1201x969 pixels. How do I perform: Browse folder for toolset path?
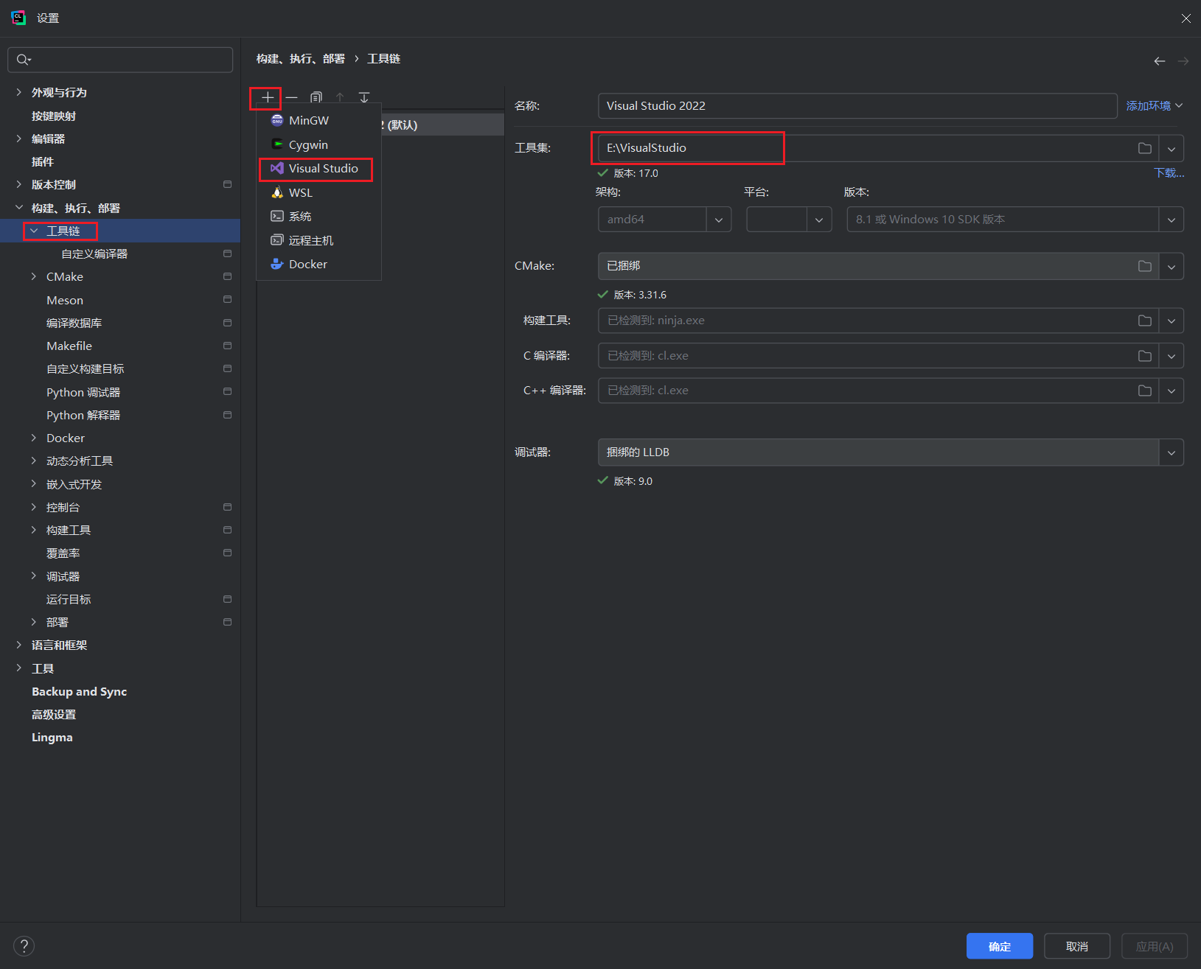click(1144, 148)
